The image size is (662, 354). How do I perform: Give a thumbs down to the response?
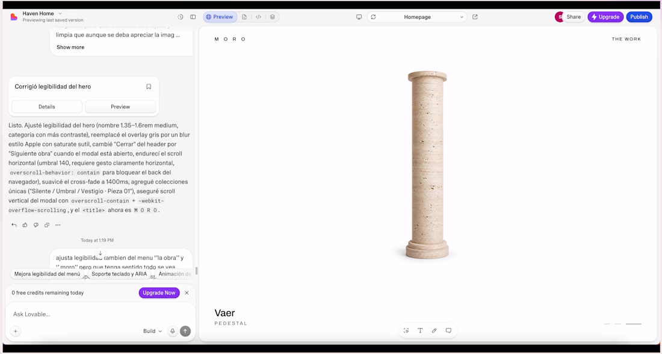36,225
